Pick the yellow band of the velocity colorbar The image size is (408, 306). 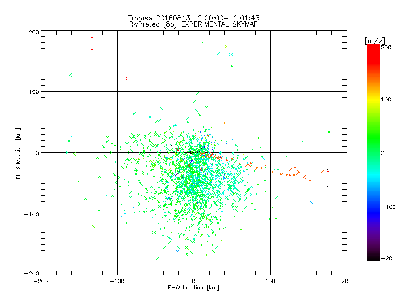pos(373,100)
